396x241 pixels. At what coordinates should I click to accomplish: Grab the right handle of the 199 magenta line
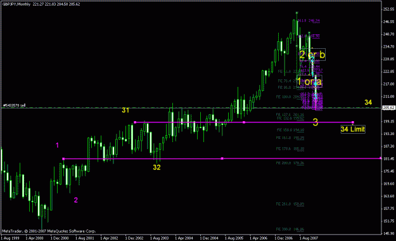(x=352, y=122)
